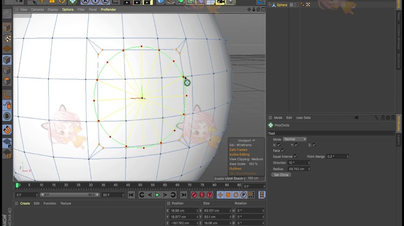Click the timeline preview range slider
Viewport: 404px width, 226px height.
pos(70,195)
